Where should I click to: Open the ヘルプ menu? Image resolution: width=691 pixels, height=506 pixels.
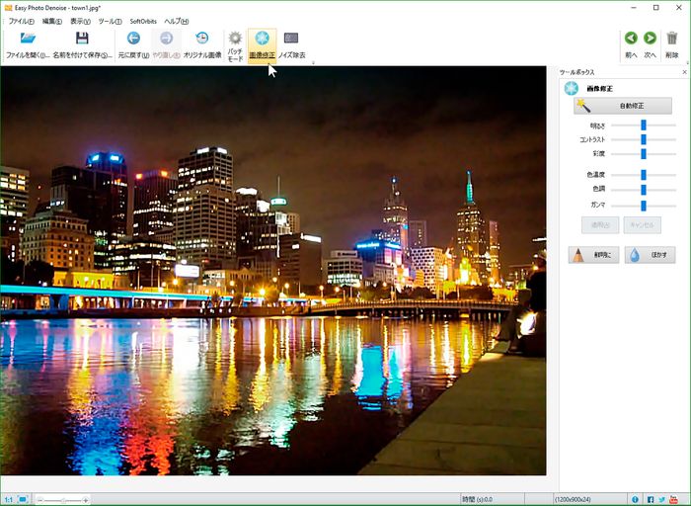(x=177, y=21)
